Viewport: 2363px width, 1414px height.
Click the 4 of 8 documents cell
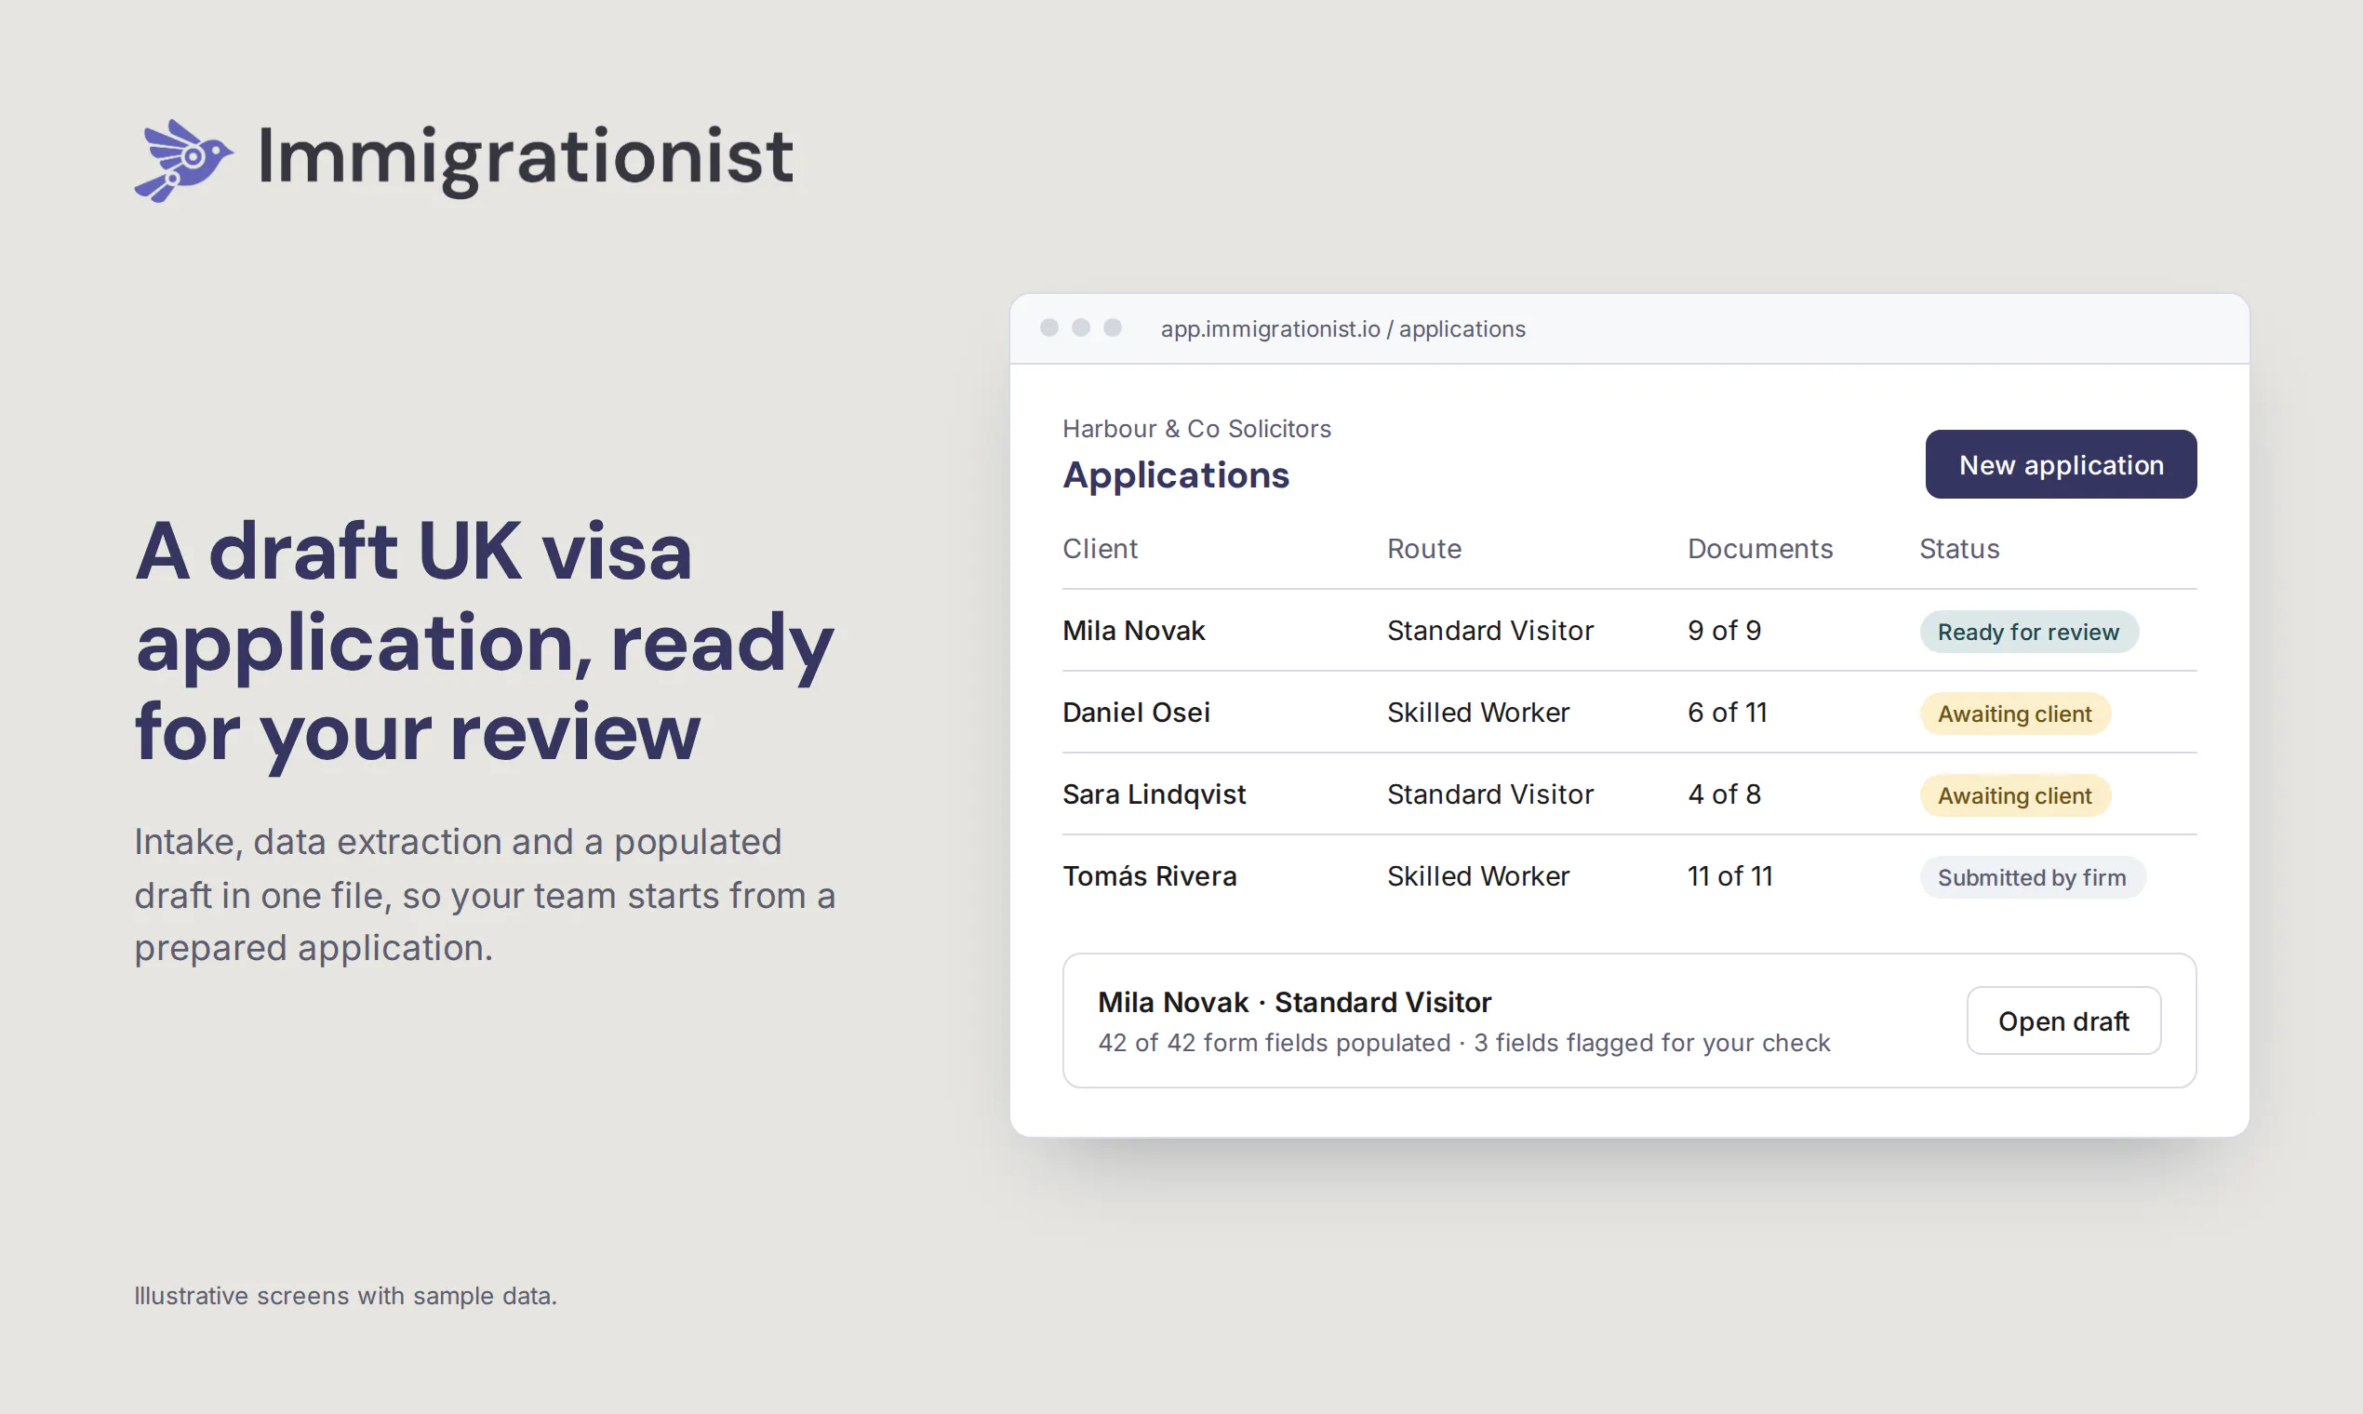click(x=1723, y=794)
